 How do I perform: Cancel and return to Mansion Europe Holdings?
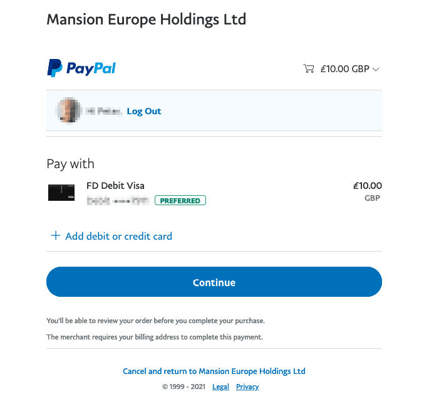point(214,371)
